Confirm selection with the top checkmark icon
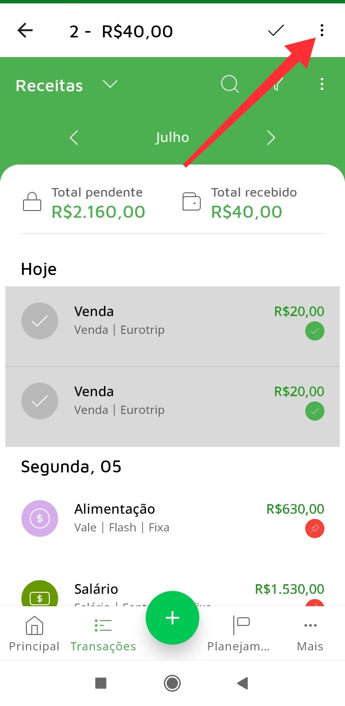Image resolution: width=345 pixels, height=706 pixels. 276,31
